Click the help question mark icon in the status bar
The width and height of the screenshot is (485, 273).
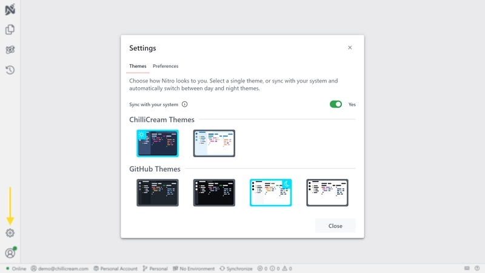477,268
